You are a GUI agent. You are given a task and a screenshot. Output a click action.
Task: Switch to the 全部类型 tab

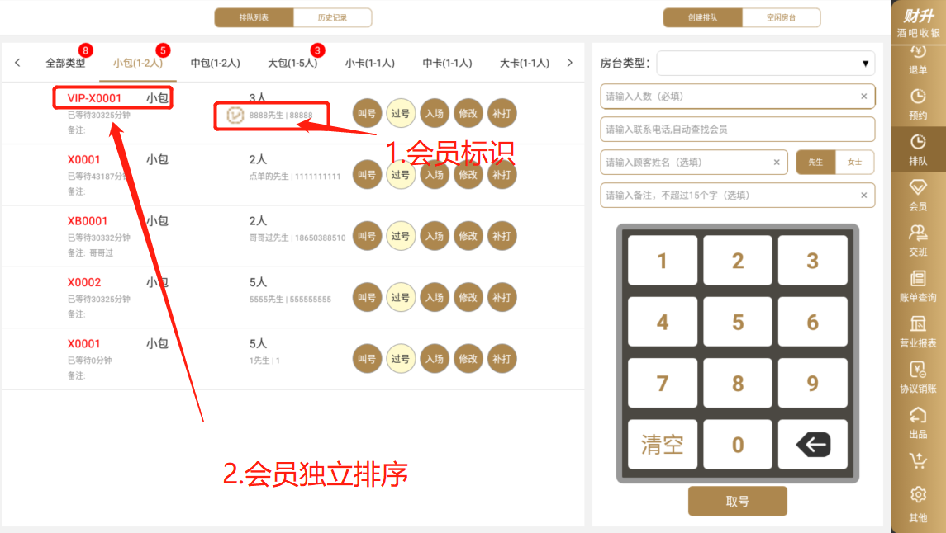[65, 63]
